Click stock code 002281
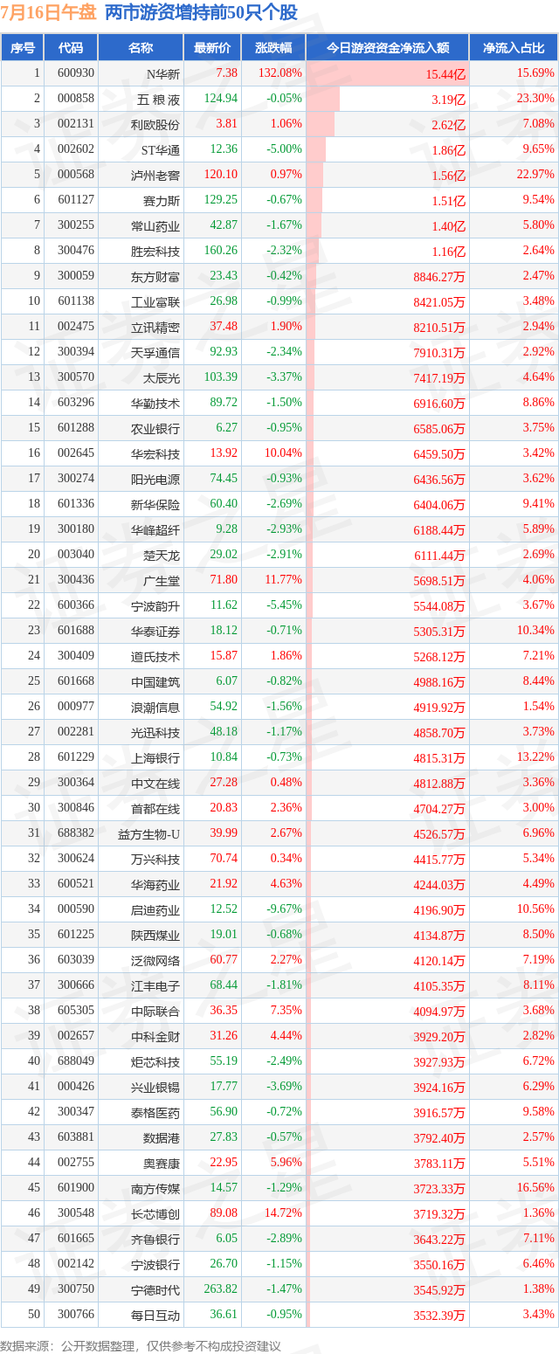Image resolution: width=559 pixels, height=1354 pixels. tap(76, 732)
